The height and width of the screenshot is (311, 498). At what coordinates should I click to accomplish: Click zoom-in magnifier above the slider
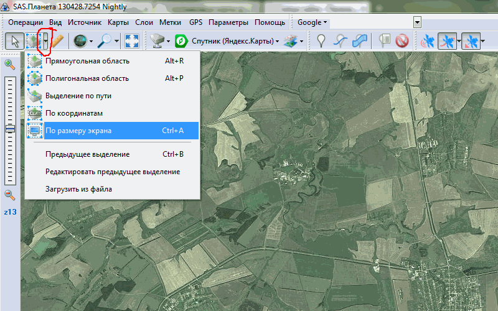pyautogui.click(x=9, y=64)
